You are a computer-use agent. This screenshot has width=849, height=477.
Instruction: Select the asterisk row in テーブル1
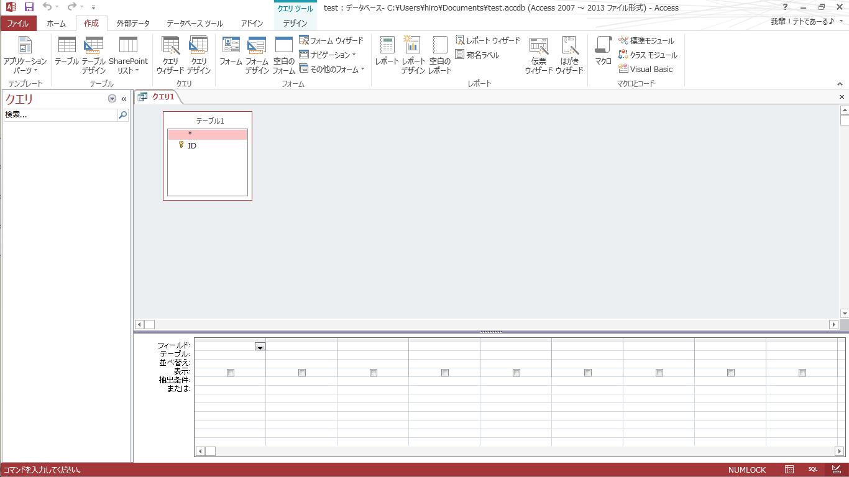208,134
